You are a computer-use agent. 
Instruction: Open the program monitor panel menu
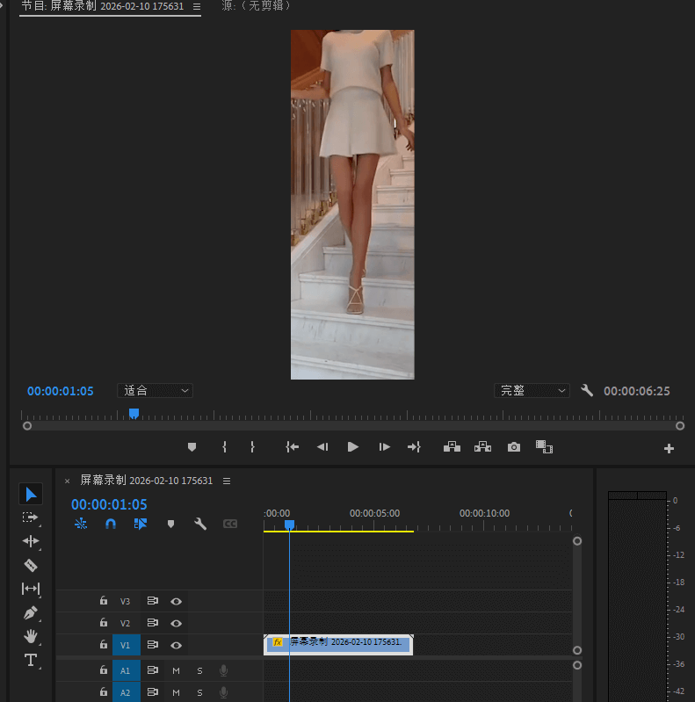(197, 6)
